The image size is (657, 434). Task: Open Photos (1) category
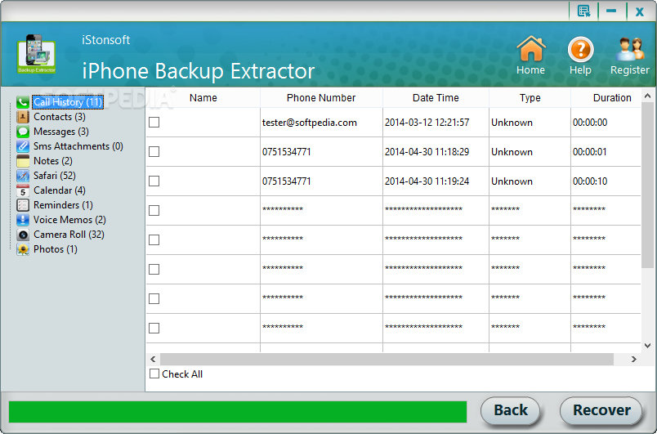pyautogui.click(x=56, y=249)
